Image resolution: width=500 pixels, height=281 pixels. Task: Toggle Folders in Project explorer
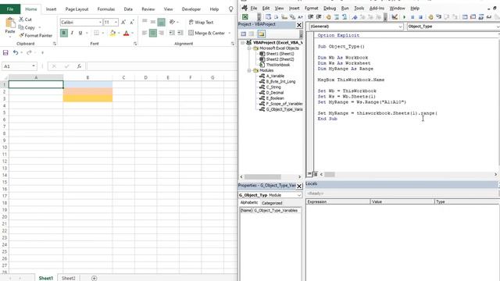click(261, 34)
